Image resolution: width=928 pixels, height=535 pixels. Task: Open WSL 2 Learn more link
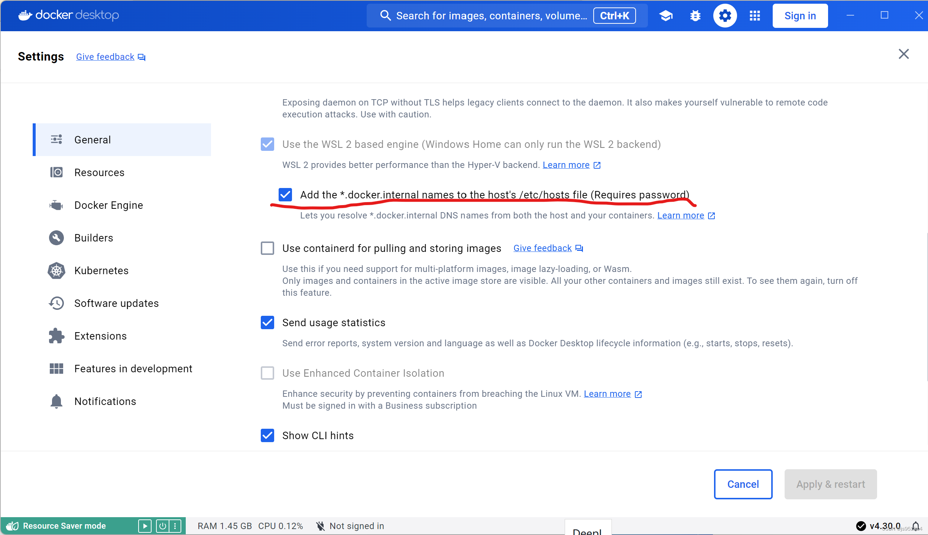coord(566,165)
